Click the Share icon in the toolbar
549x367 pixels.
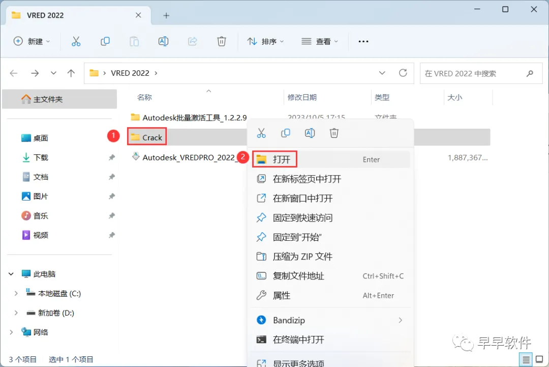click(192, 41)
